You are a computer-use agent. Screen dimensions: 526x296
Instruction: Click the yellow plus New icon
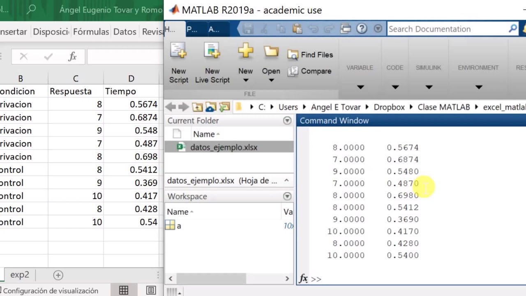click(x=245, y=51)
